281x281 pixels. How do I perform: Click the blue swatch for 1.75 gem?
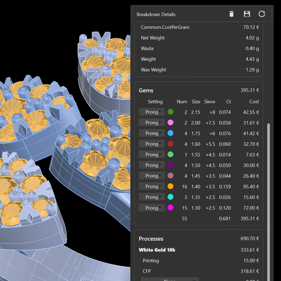coord(170,133)
